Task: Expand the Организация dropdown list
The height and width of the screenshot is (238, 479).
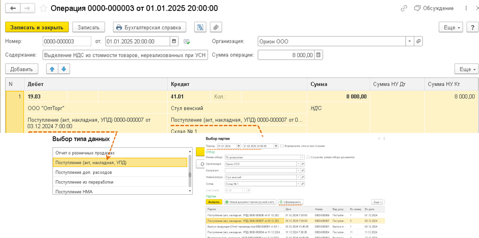Action: pyautogui.click(x=410, y=41)
